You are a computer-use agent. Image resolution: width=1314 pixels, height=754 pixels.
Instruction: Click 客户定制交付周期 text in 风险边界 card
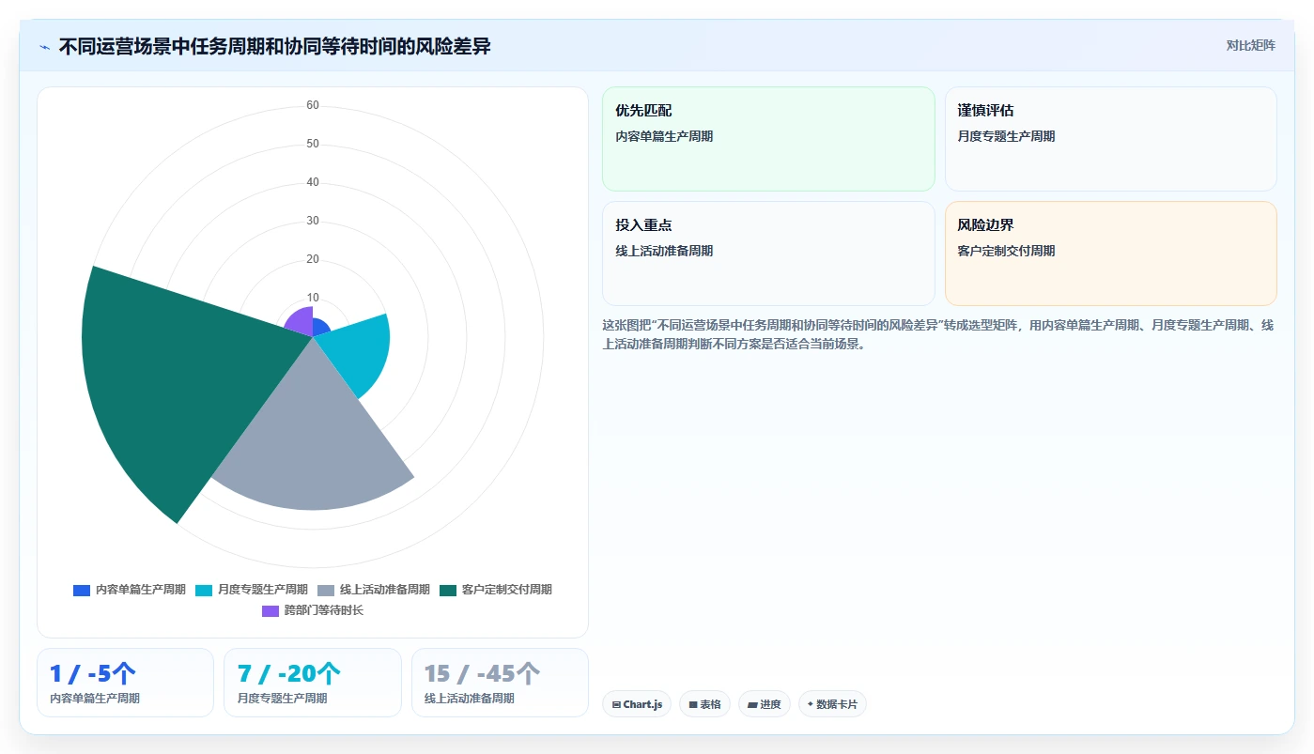point(1006,251)
